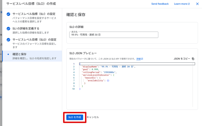Click description text 選択した指標の詳細を指定します
This screenshot has height=126, width=202.
click(x=31, y=33)
